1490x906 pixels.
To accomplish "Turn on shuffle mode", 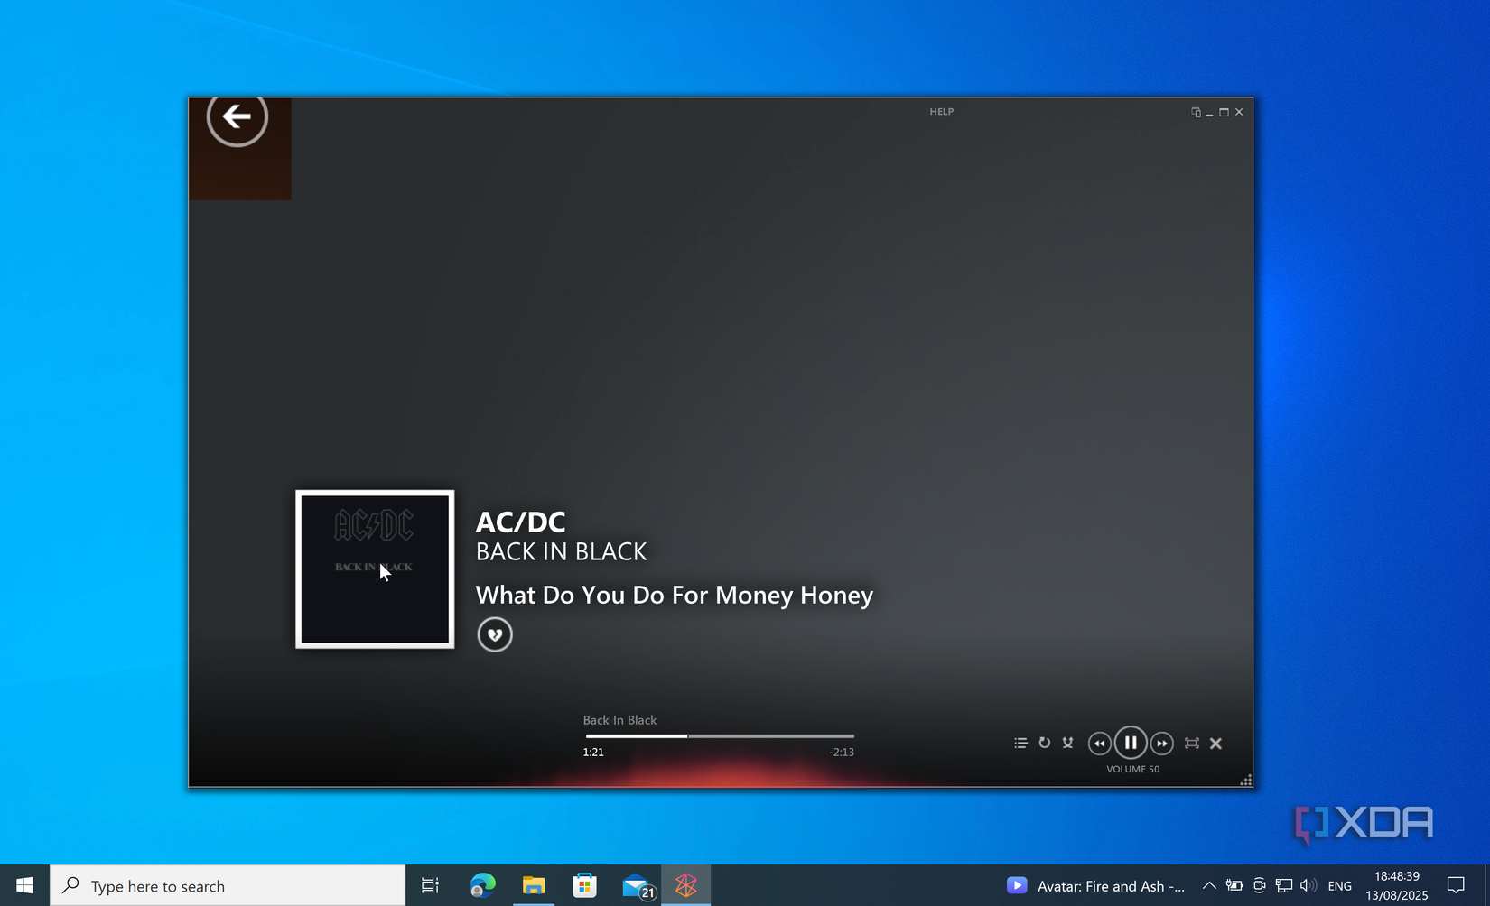I will [x=1067, y=743].
